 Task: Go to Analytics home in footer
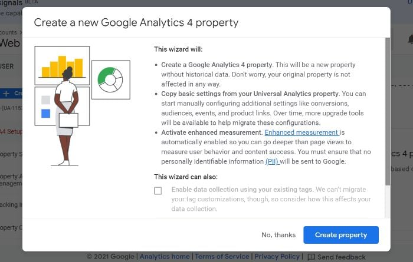coord(165,256)
